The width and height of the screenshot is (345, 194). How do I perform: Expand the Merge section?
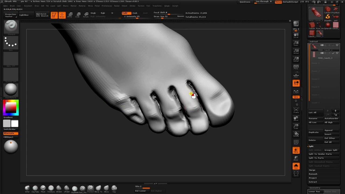tap(312, 170)
